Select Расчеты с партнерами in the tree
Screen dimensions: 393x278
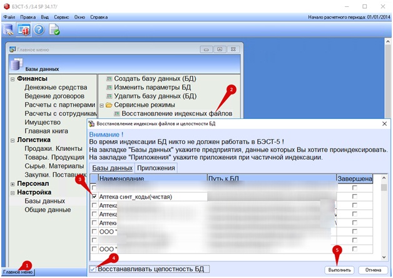coord(59,105)
